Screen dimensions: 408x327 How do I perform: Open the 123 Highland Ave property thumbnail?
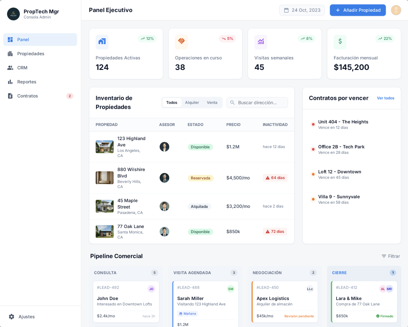click(x=104, y=147)
